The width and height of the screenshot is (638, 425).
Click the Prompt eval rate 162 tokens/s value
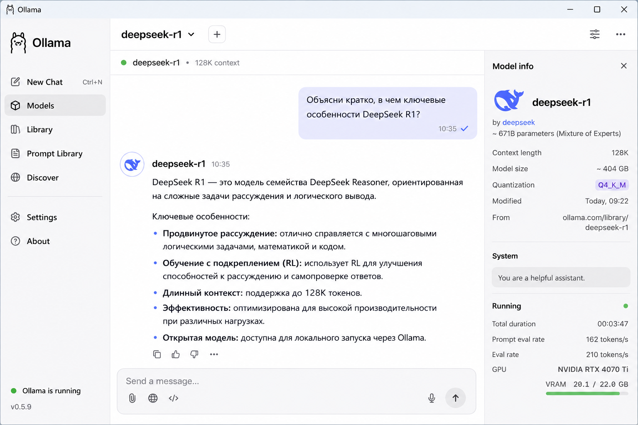607,339
